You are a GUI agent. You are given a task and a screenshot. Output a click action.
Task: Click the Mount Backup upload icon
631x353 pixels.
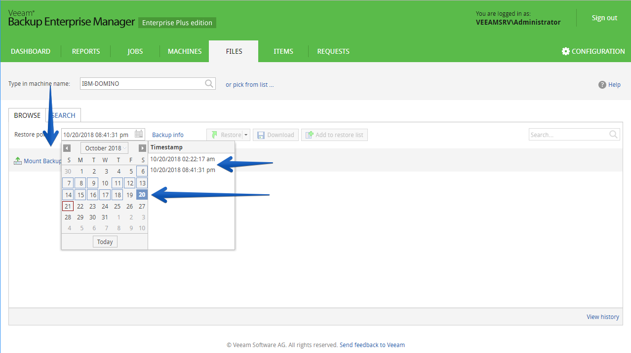click(18, 161)
